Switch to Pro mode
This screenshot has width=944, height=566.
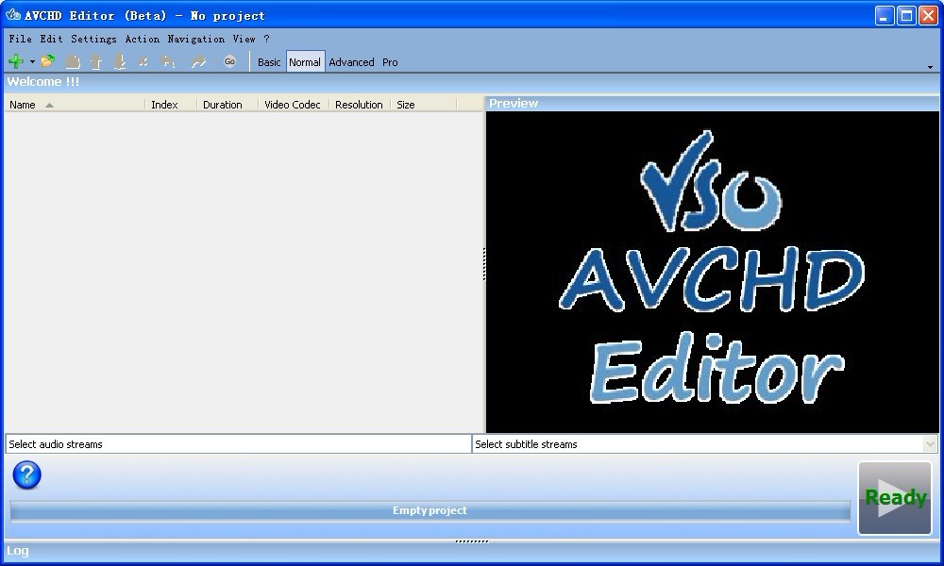[x=390, y=62]
